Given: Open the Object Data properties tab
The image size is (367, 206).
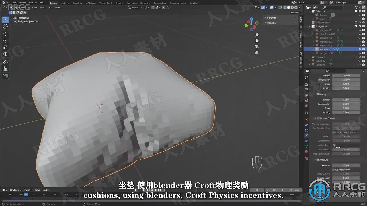Looking at the screenshot, I should pos(307,146).
